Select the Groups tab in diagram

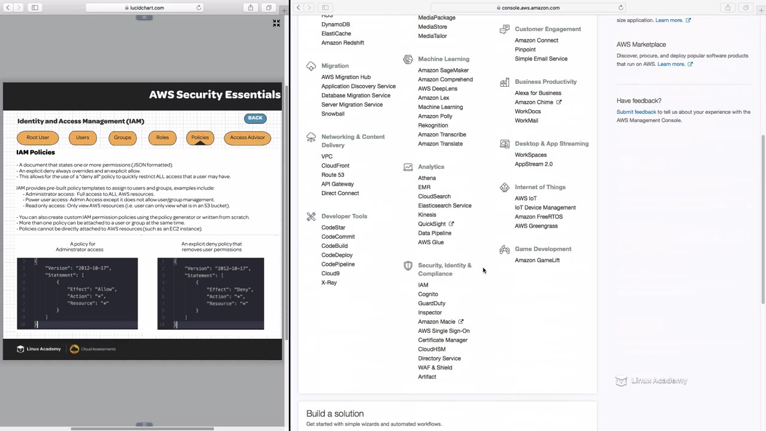pos(123,138)
